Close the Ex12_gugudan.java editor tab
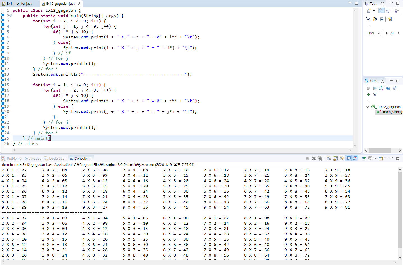The height and width of the screenshot is (265, 403). pos(79,4)
